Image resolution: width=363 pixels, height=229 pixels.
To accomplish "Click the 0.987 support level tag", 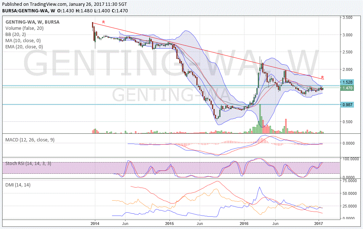I will [x=347, y=105].
